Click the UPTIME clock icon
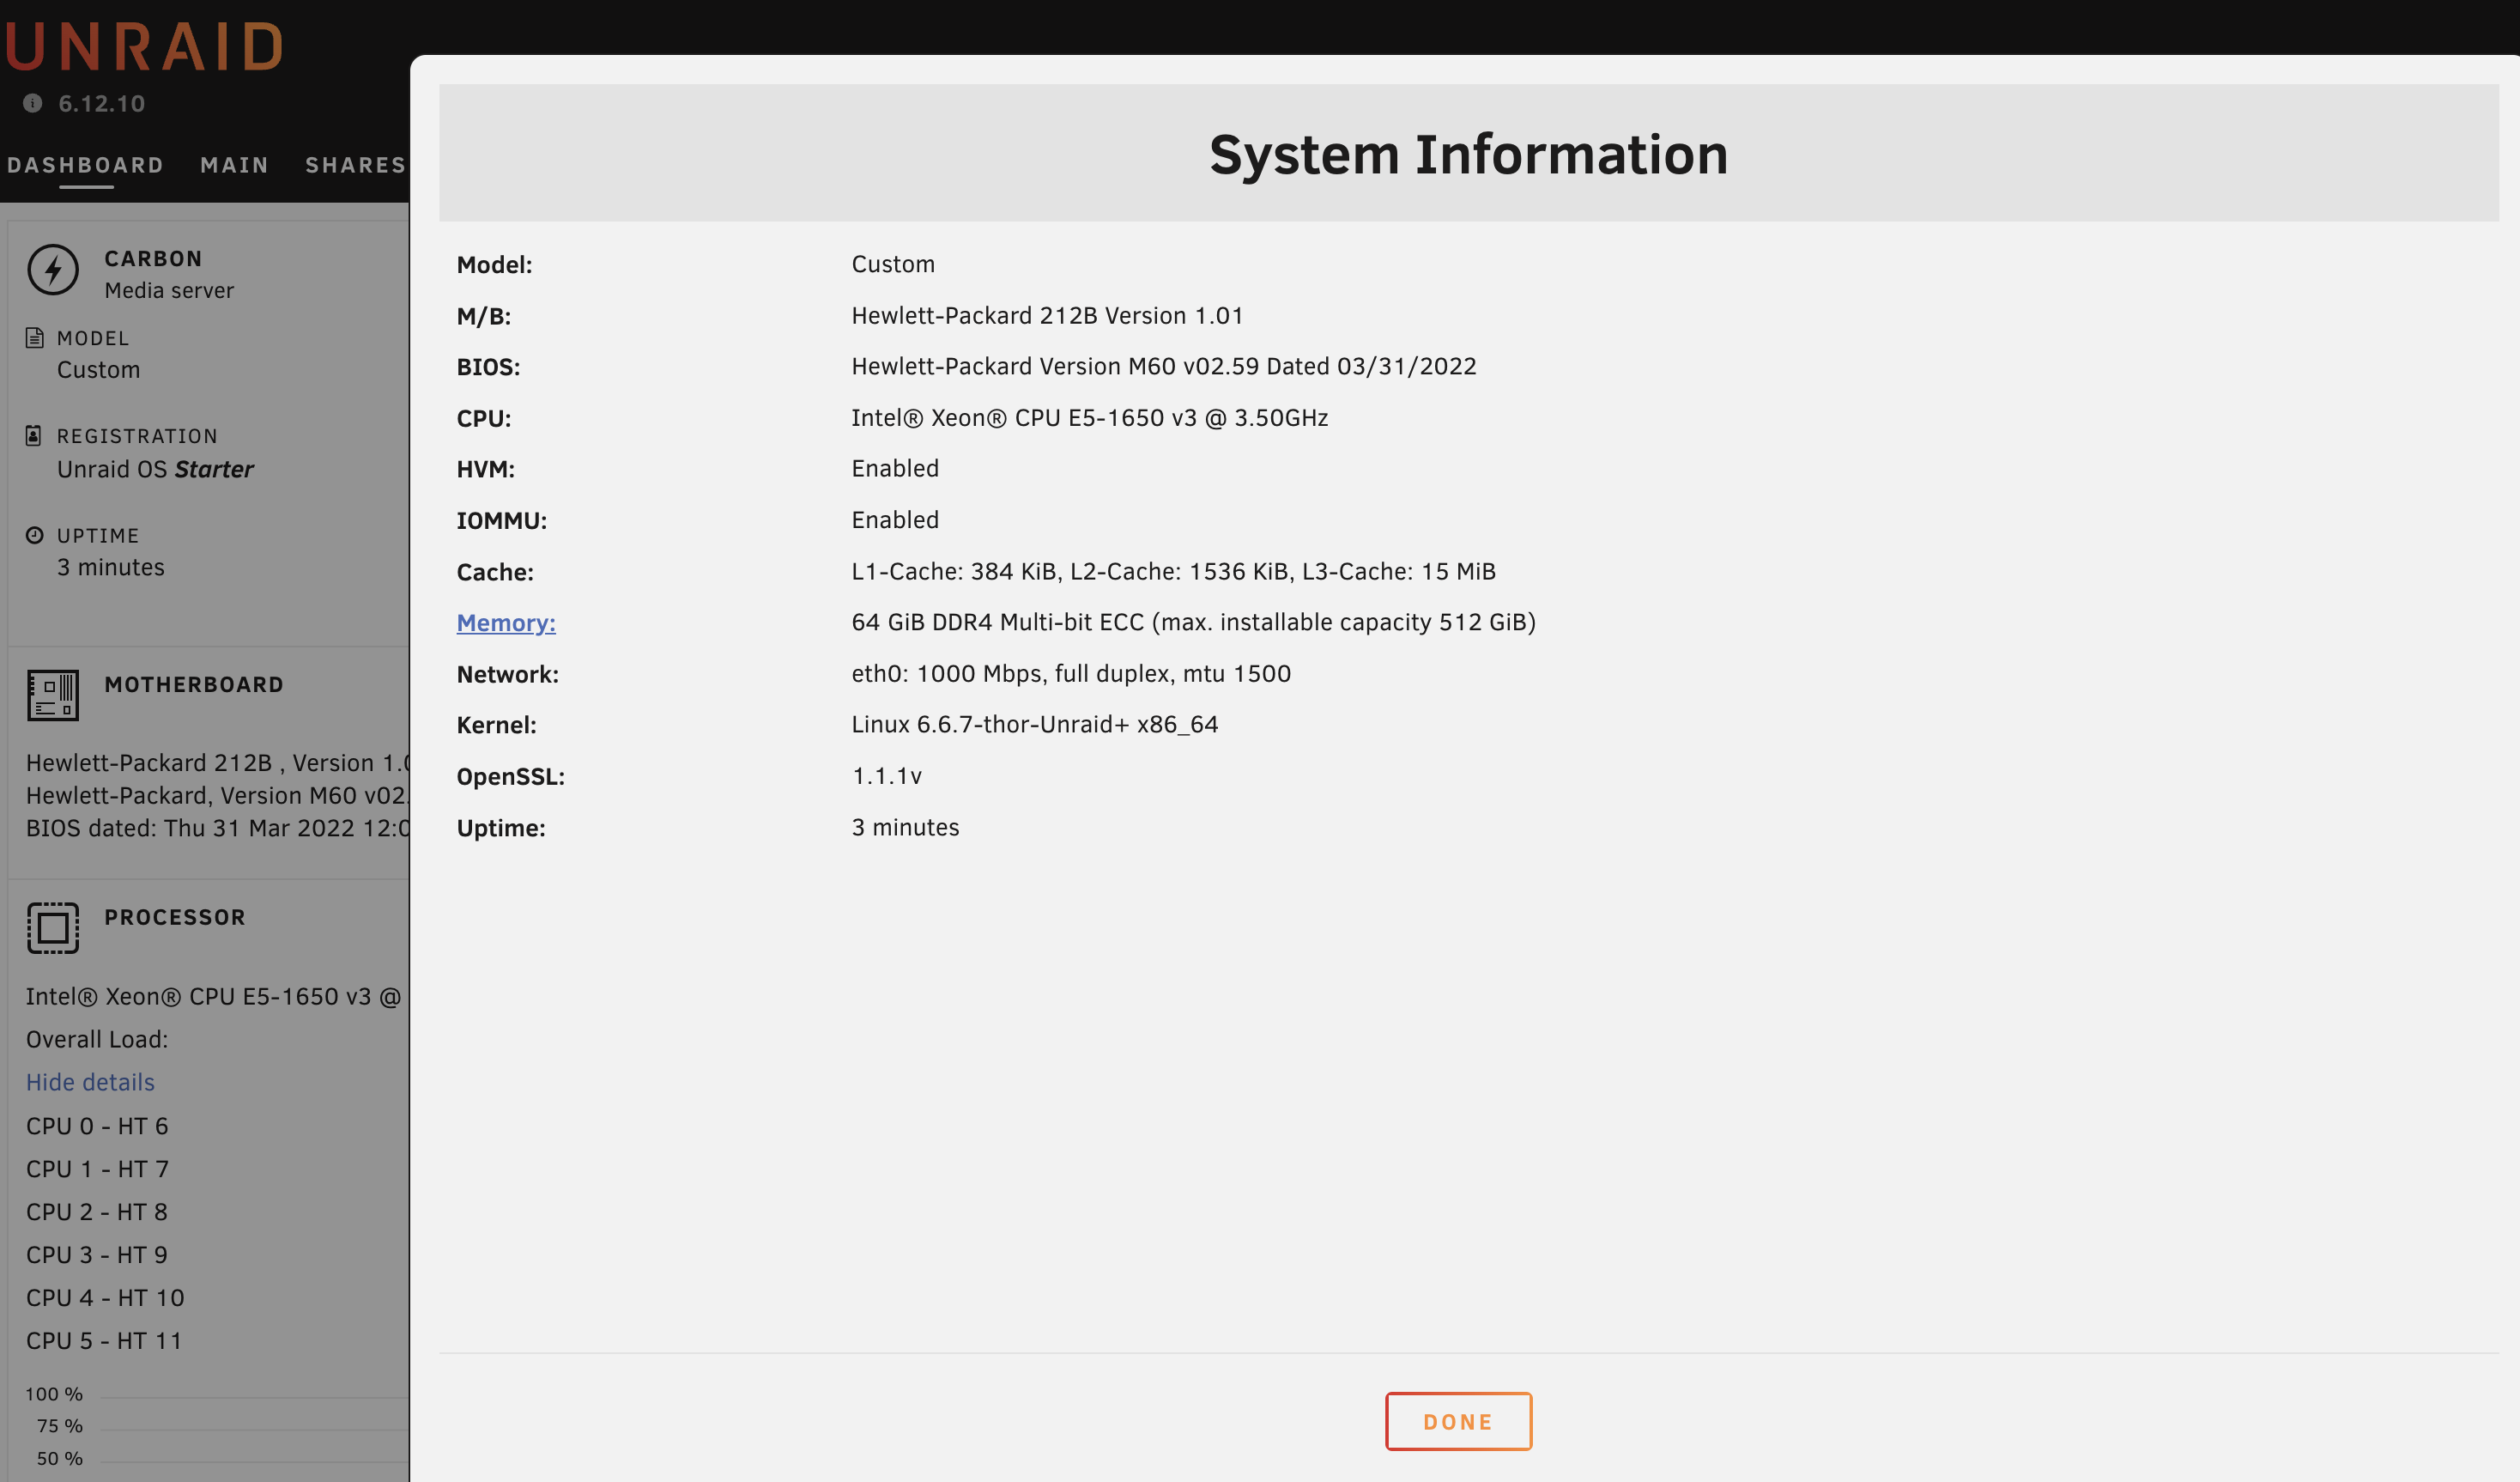2520x1482 pixels. pyautogui.click(x=35, y=536)
